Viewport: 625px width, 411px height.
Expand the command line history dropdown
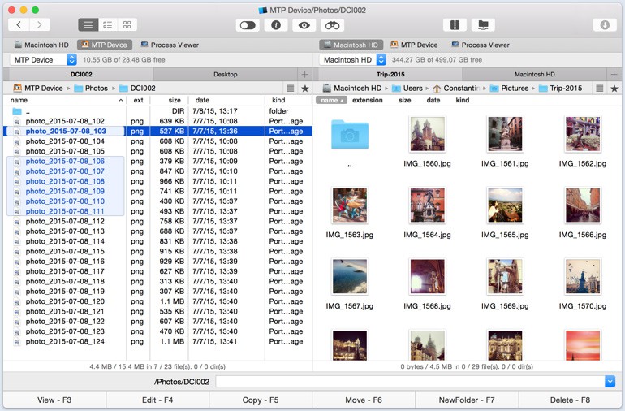(x=610, y=382)
